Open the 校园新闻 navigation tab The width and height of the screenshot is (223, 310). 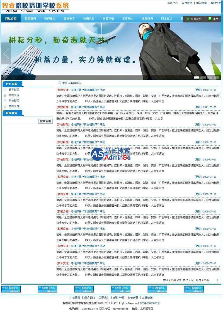point(30,19)
